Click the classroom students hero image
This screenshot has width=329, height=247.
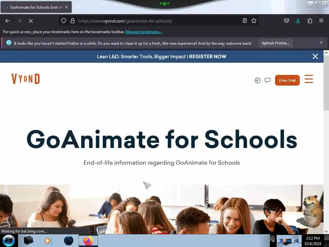pyautogui.click(x=162, y=209)
